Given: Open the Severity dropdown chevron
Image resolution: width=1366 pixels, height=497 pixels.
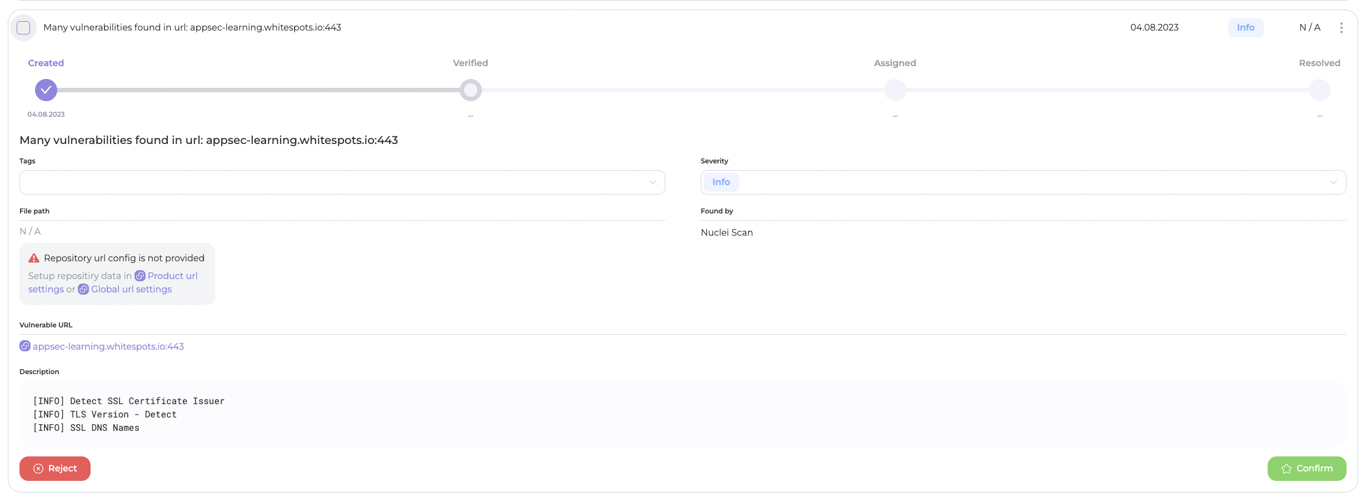Looking at the screenshot, I should click(1333, 182).
